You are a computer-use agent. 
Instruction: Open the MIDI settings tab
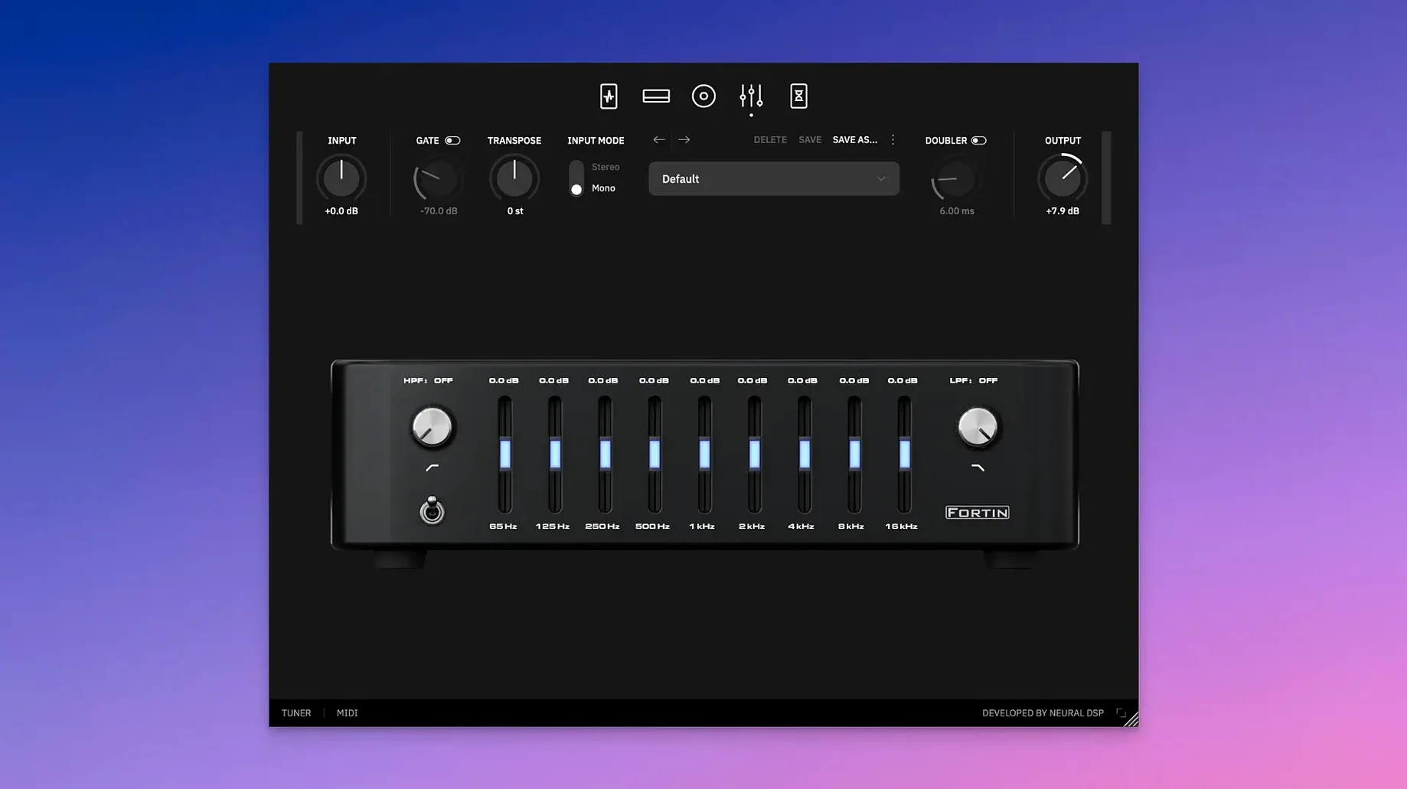tap(347, 713)
